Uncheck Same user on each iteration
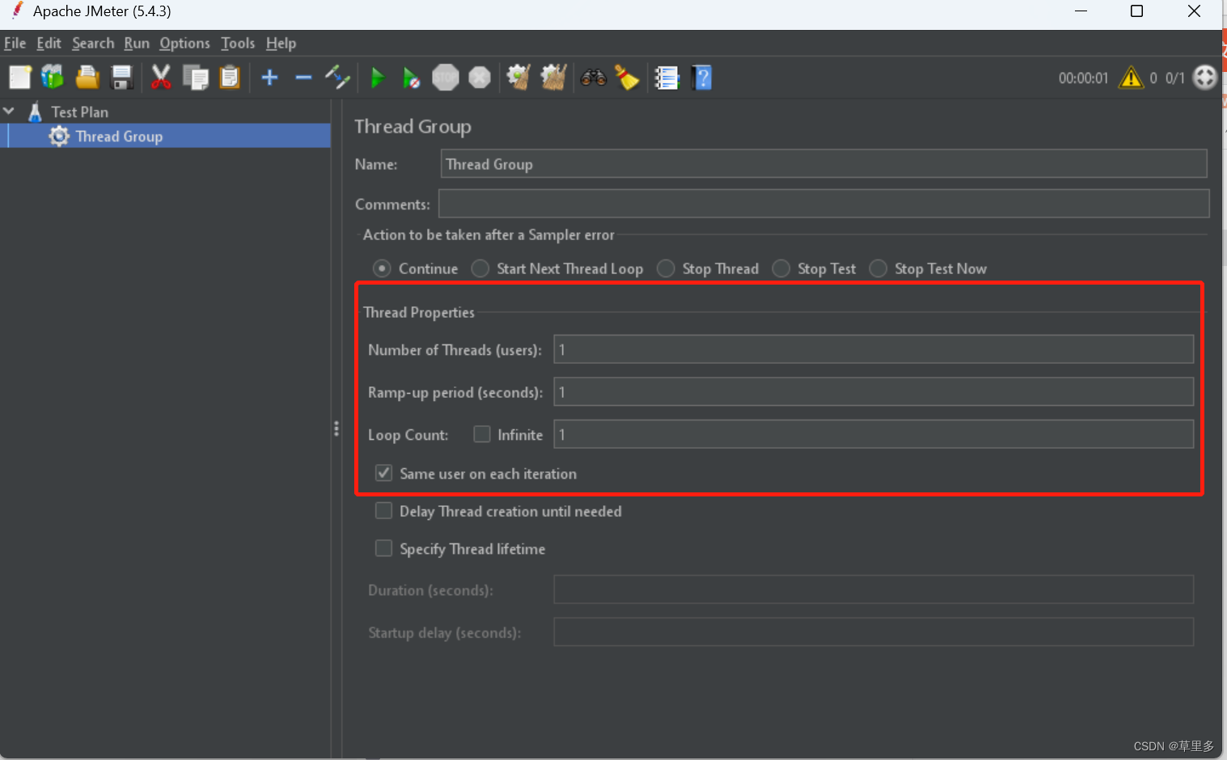Viewport: 1227px width, 760px height. pos(384,473)
